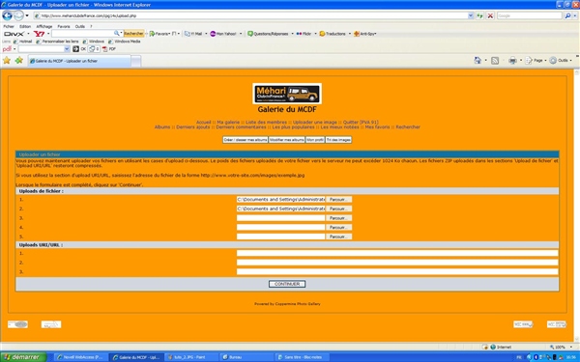Click the PDF toolbar OK arrow icon
The width and height of the screenshot is (580, 362).
(x=75, y=49)
